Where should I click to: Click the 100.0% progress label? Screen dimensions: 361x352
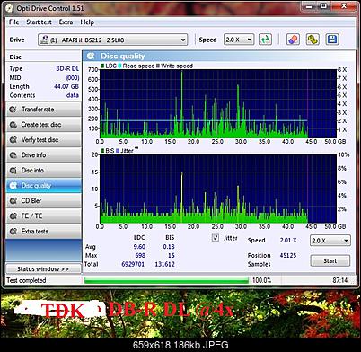pos(261,280)
